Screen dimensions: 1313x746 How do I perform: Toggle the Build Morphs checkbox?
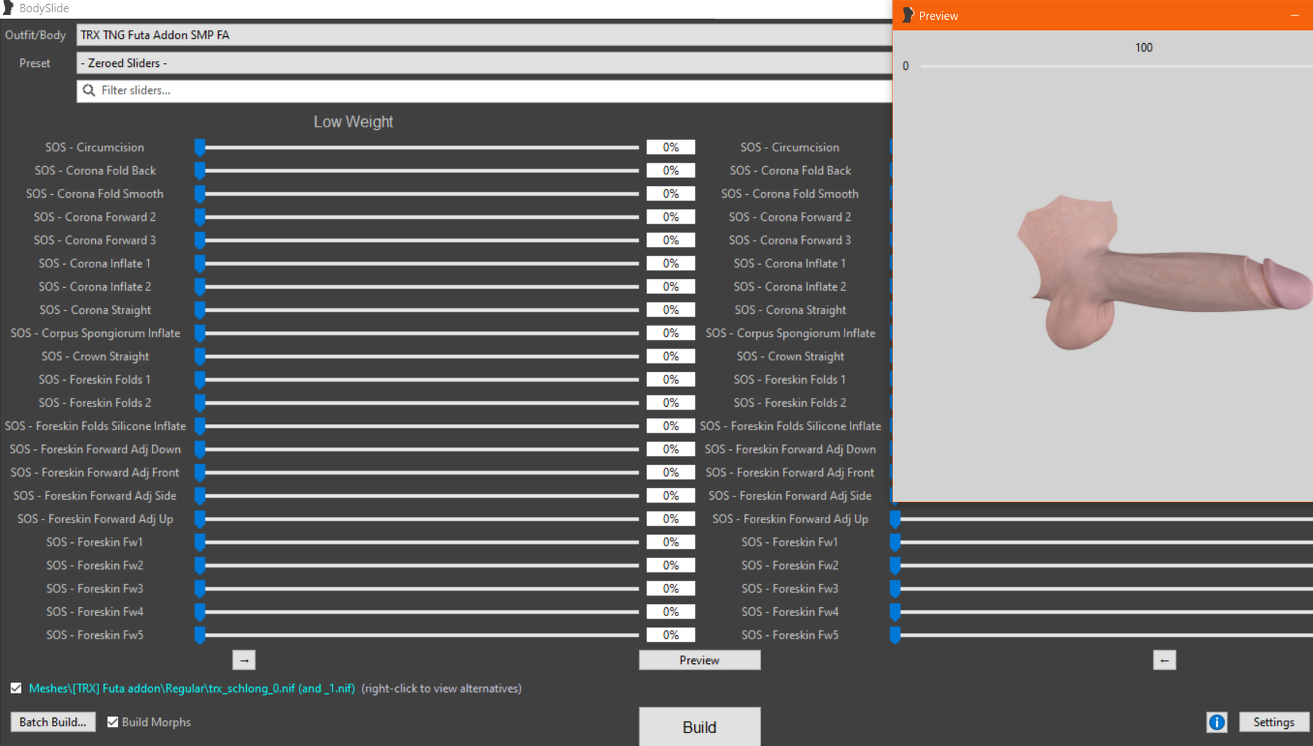pos(113,722)
